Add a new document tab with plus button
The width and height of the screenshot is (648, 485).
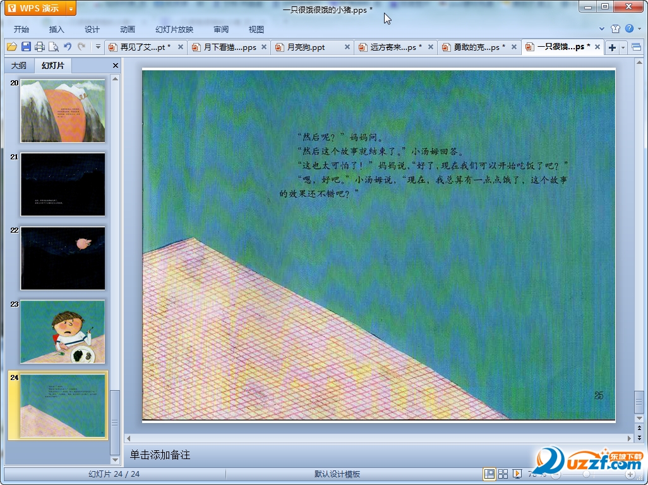612,47
